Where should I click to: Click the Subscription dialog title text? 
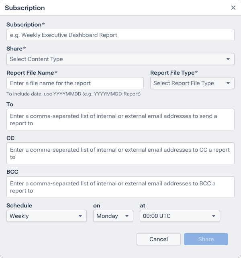[25, 8]
